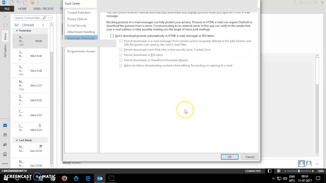Collapse the Last Week message group
The image size is (326, 183).
pyautogui.click(x=17, y=140)
